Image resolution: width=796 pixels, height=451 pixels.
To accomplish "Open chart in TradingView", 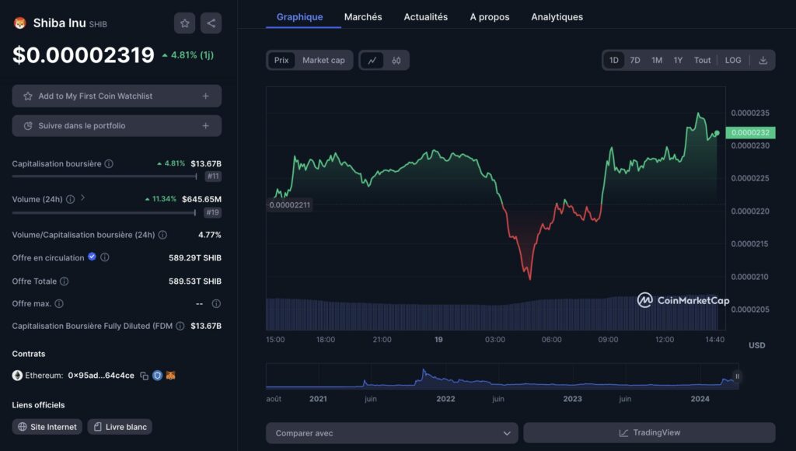I will click(649, 432).
